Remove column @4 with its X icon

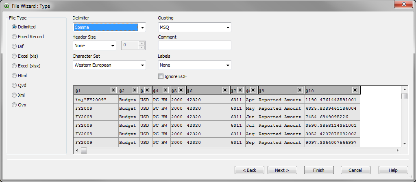166,90
